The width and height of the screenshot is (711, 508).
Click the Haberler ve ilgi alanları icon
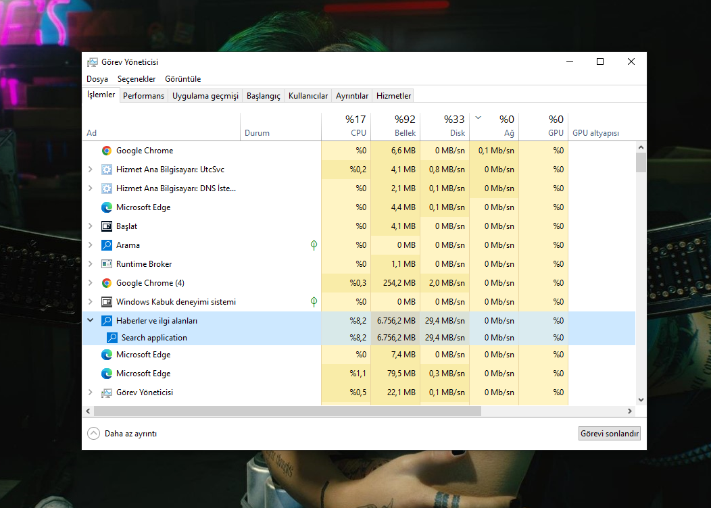(107, 321)
